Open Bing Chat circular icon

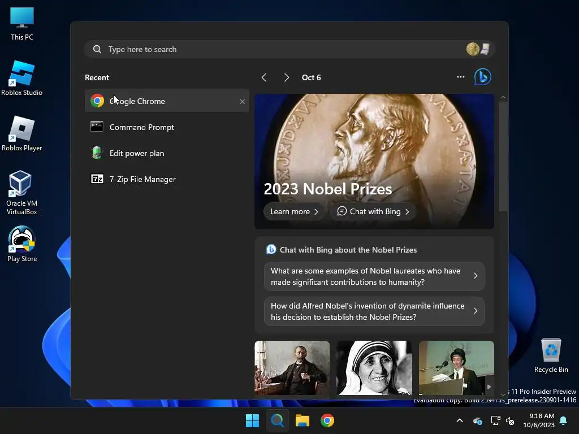pyautogui.click(x=483, y=77)
